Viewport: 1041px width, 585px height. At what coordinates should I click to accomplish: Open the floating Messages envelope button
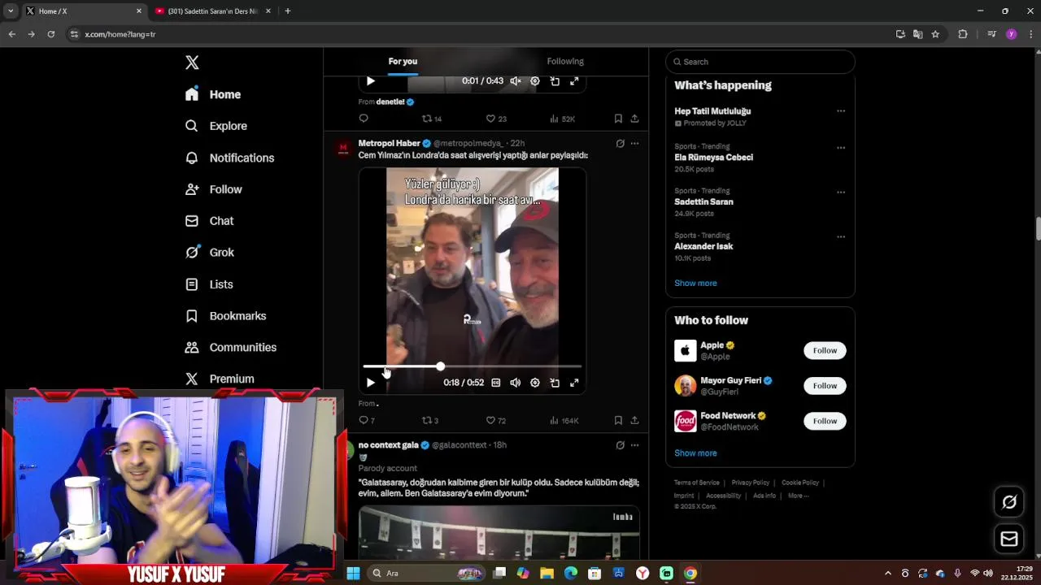tap(1009, 539)
